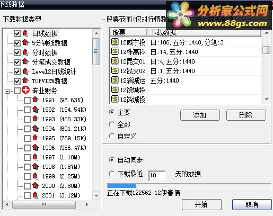Select the 全部 radio button

tap(111, 124)
